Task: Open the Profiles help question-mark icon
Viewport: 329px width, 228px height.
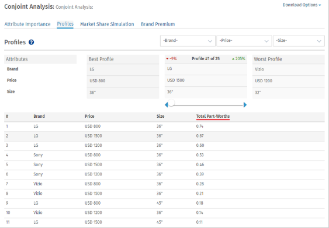Action: (x=31, y=43)
